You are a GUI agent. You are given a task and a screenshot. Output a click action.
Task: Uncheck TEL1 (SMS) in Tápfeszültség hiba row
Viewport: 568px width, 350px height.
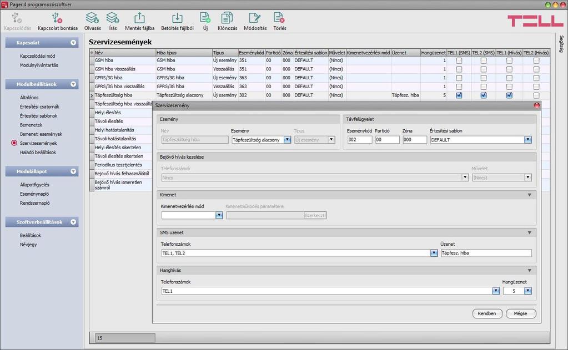point(459,95)
